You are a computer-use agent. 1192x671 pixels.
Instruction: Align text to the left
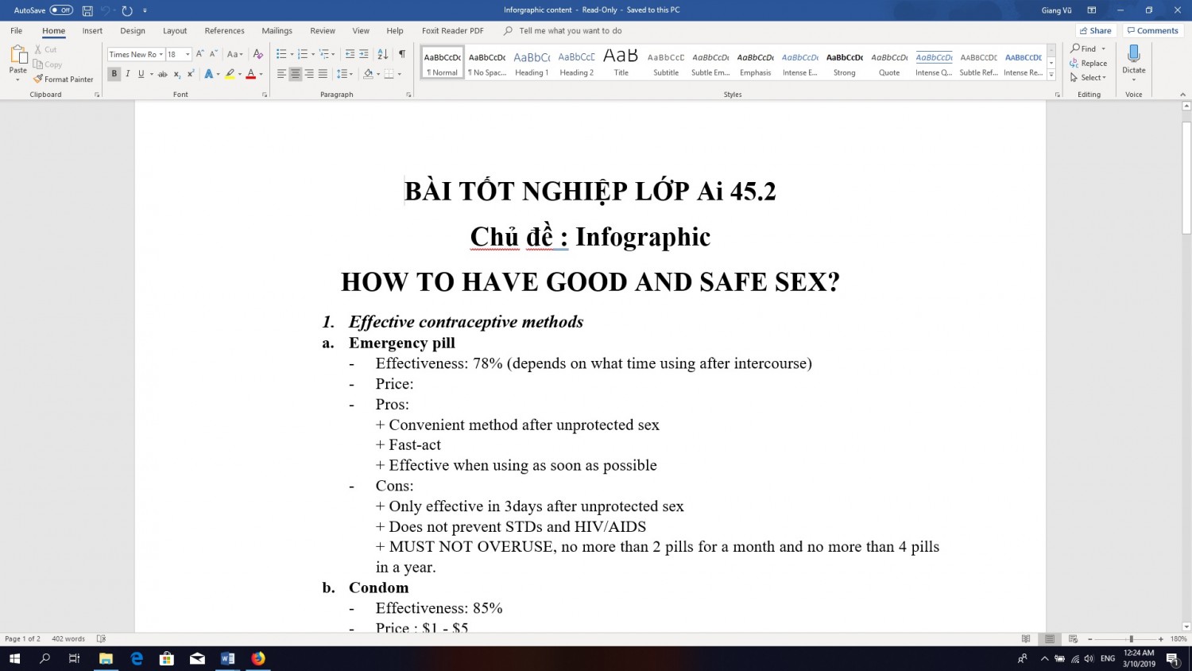(x=281, y=74)
